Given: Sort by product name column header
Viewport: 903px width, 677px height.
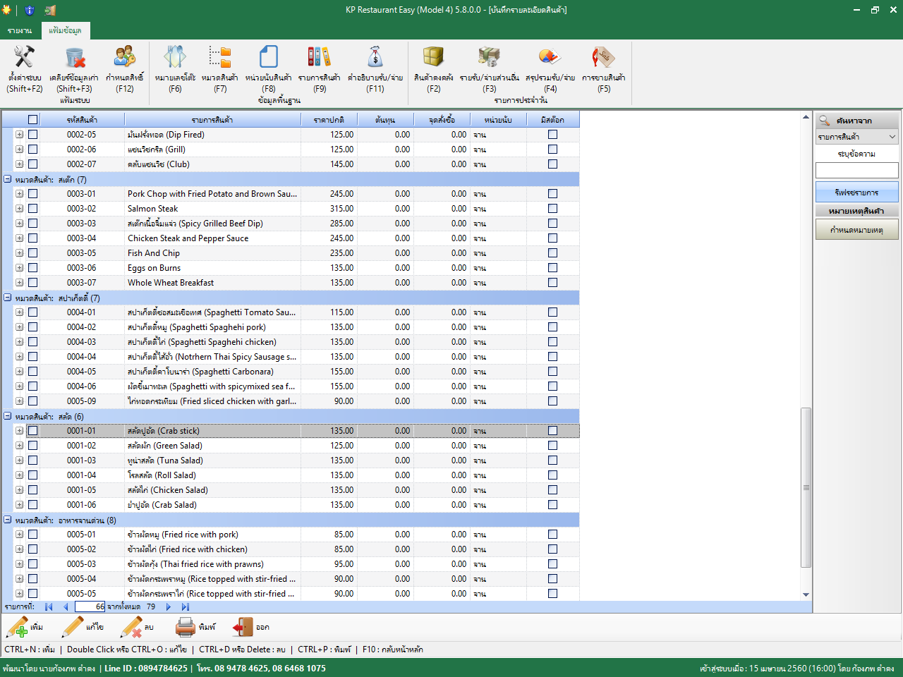Looking at the screenshot, I should (212, 120).
